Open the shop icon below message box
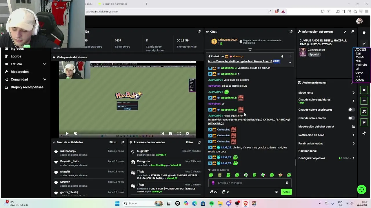The width and height of the screenshot is (371, 208). (223, 192)
